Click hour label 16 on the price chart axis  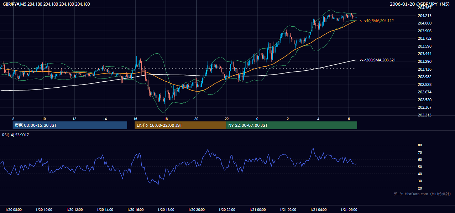pyautogui.click(x=135, y=119)
